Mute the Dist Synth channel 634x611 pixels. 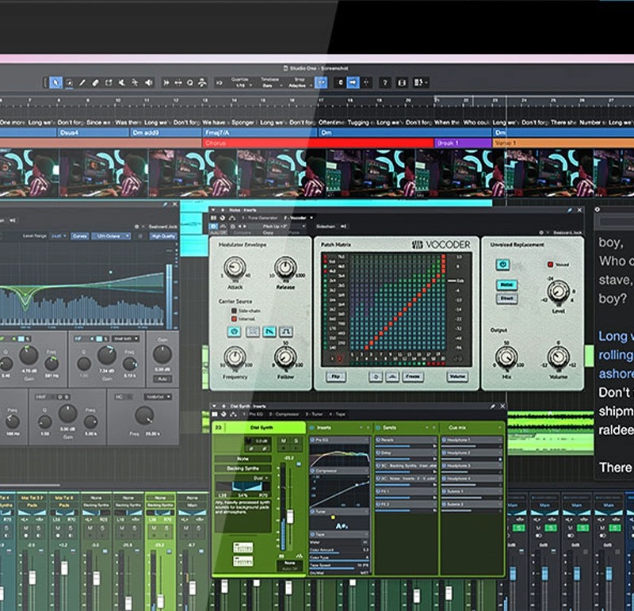point(284,441)
